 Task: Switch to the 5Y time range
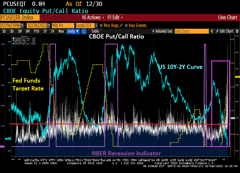click(x=53, y=31)
